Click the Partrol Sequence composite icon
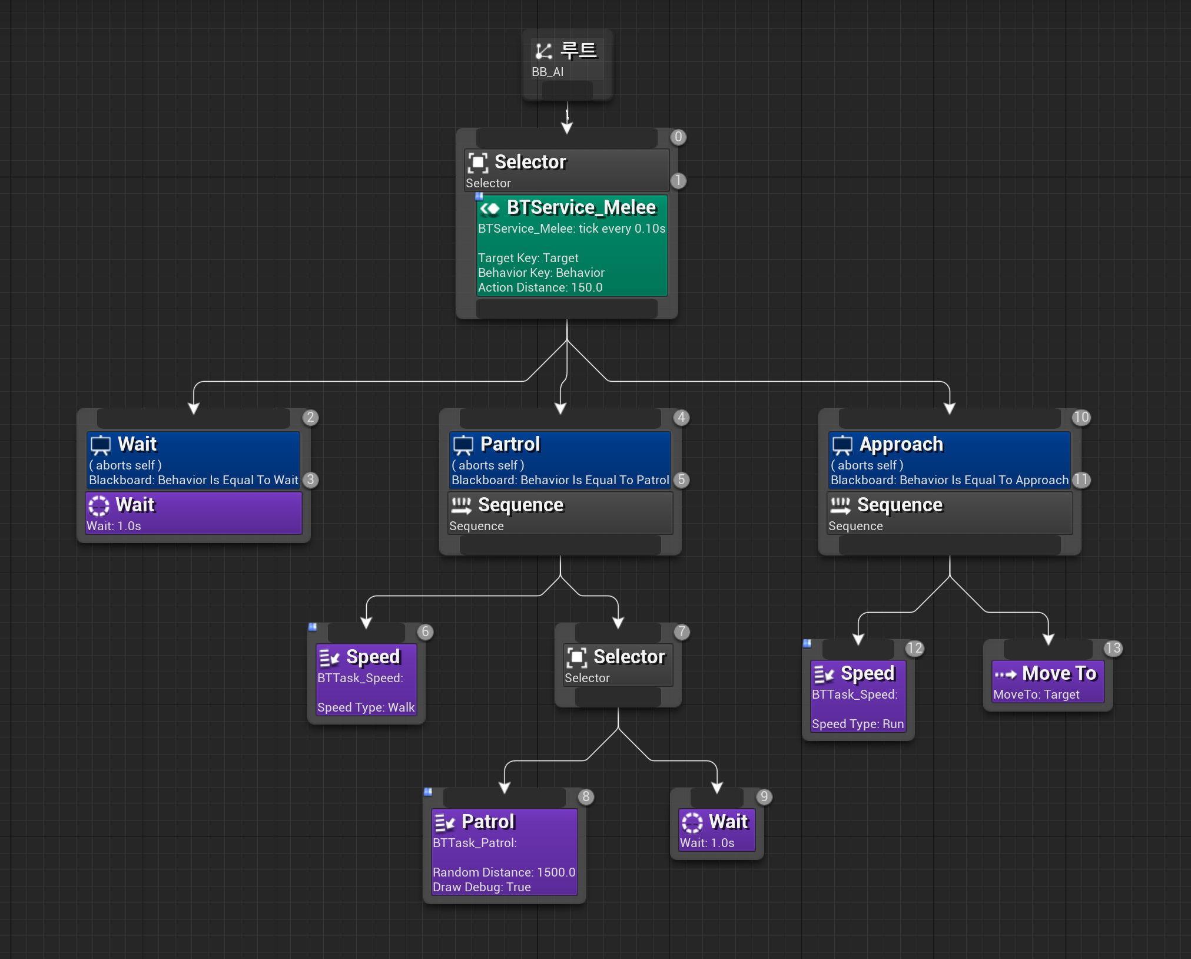 coord(461,505)
